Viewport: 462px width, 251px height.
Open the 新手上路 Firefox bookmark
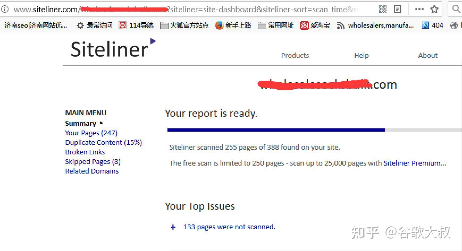click(233, 25)
